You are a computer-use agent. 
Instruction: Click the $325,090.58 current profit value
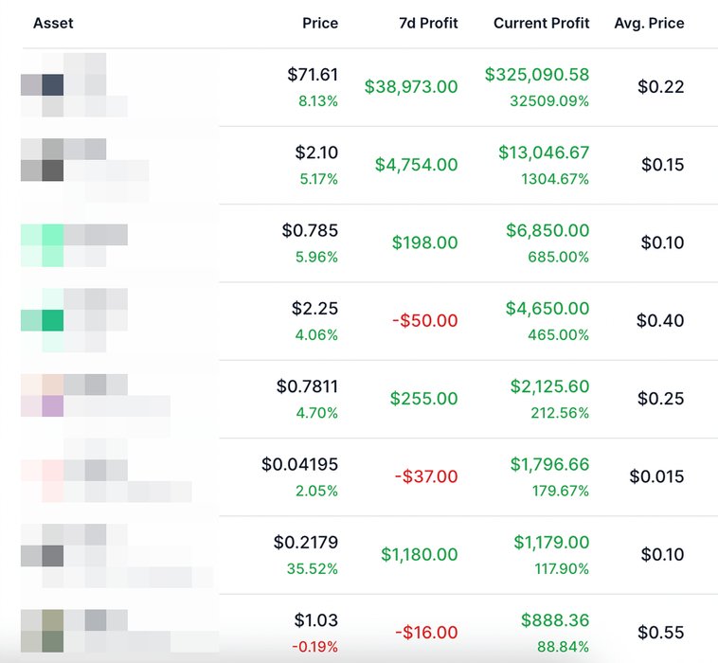[x=536, y=74]
